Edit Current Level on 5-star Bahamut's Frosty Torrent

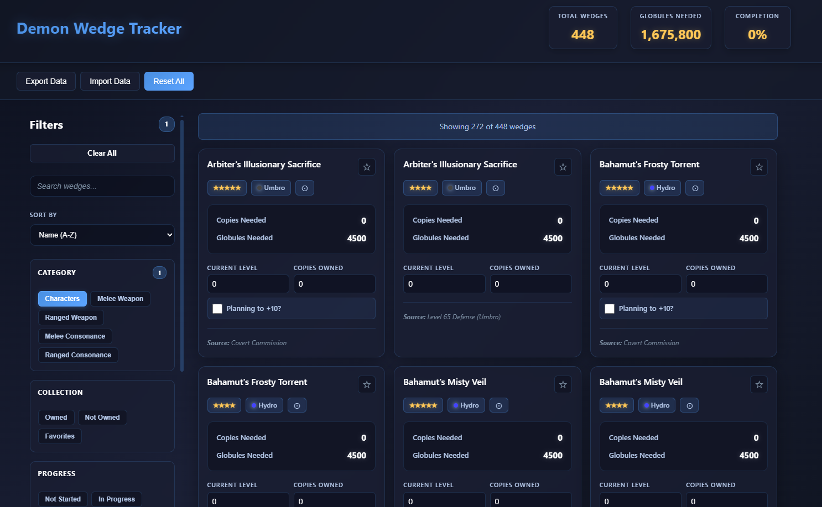pos(641,284)
